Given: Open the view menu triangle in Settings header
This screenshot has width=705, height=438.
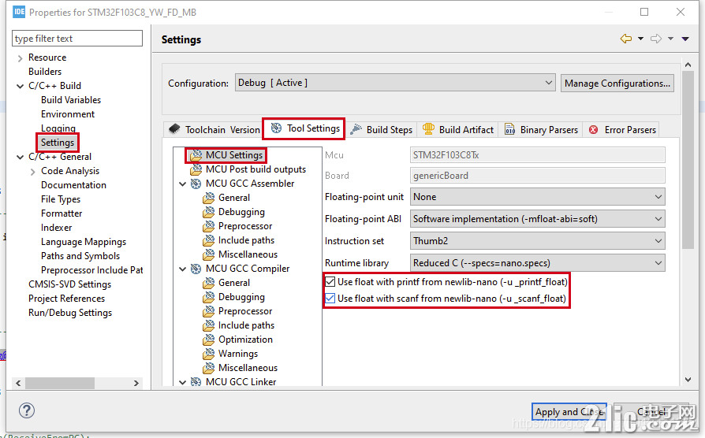Looking at the screenshot, I should 685,39.
